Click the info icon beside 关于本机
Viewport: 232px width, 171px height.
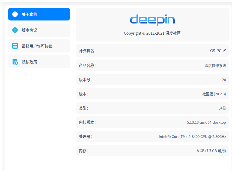[x=15, y=14]
